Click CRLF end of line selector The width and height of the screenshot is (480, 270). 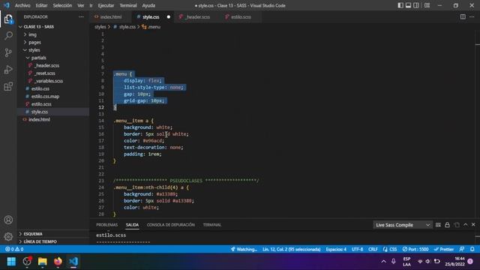pos(373,249)
